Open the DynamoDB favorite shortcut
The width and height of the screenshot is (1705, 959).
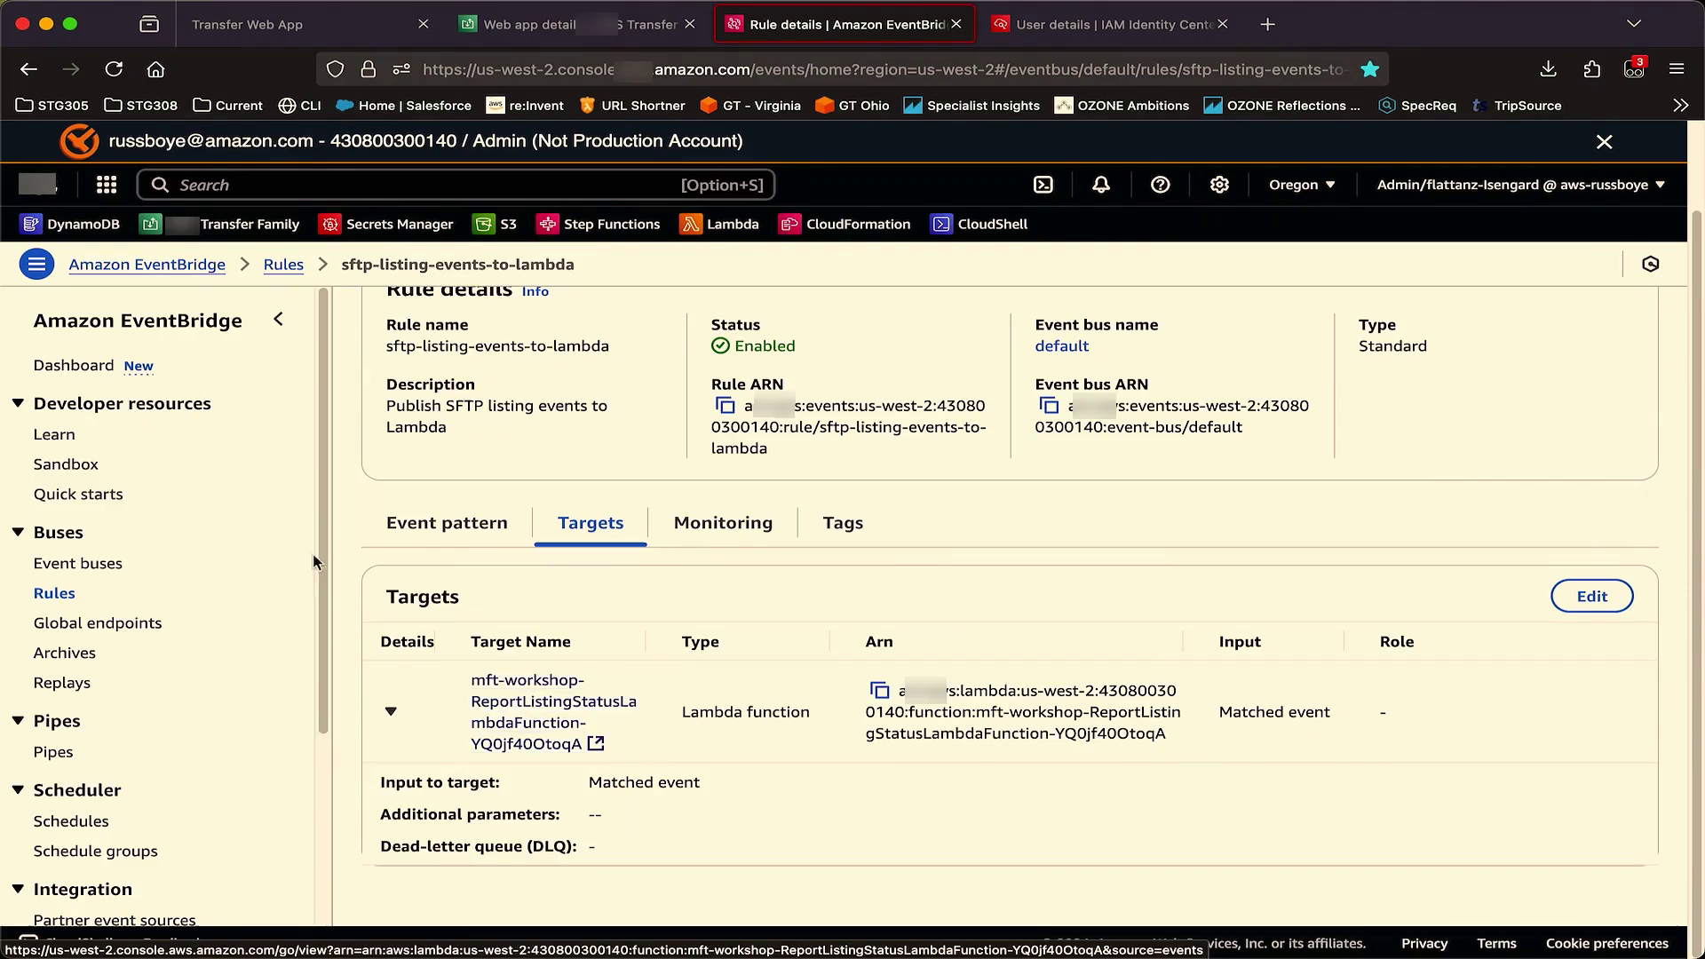[71, 224]
